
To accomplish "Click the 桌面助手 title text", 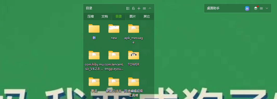I will pos(213,8).
